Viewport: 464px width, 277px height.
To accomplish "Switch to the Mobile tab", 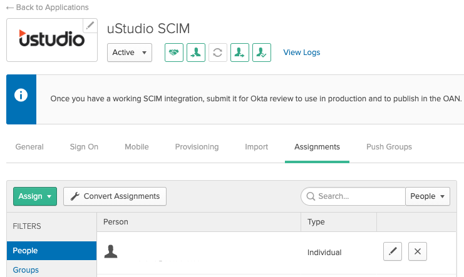I will (x=137, y=147).
